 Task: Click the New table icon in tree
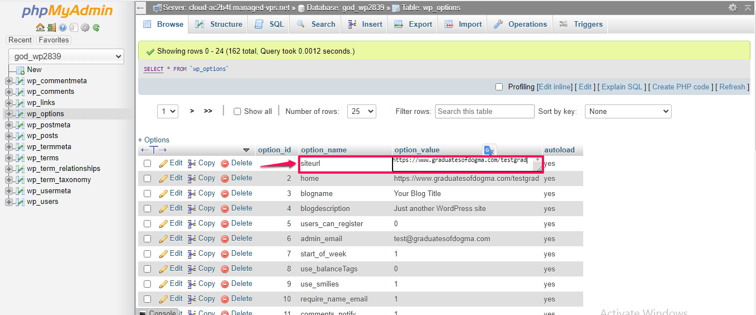click(20, 70)
